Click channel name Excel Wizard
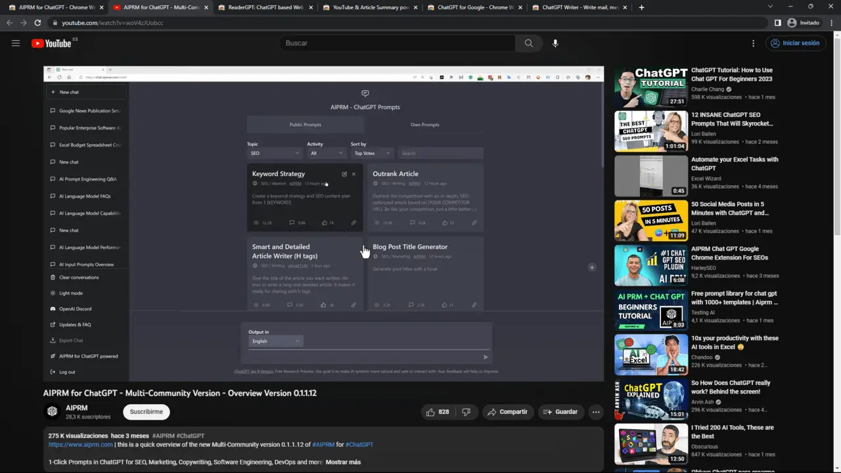The width and height of the screenshot is (841, 473). point(707,179)
